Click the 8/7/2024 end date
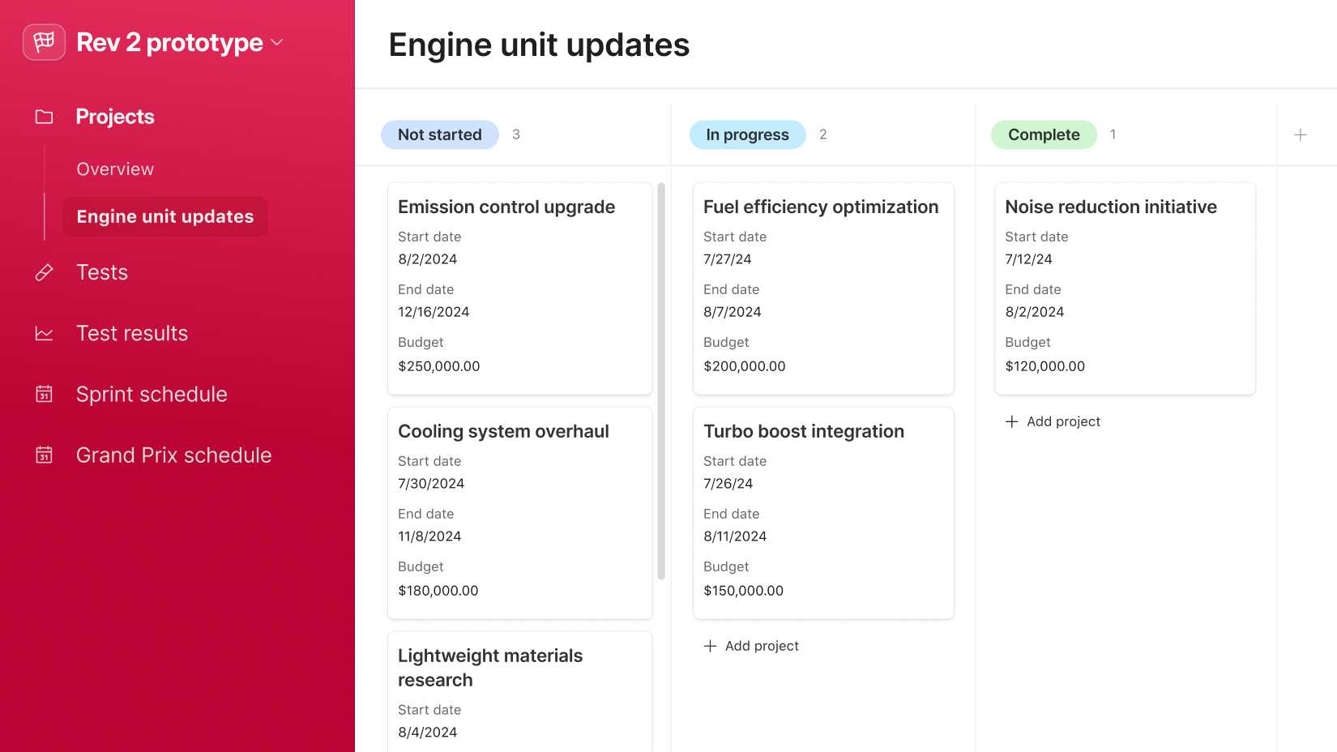 tap(733, 312)
